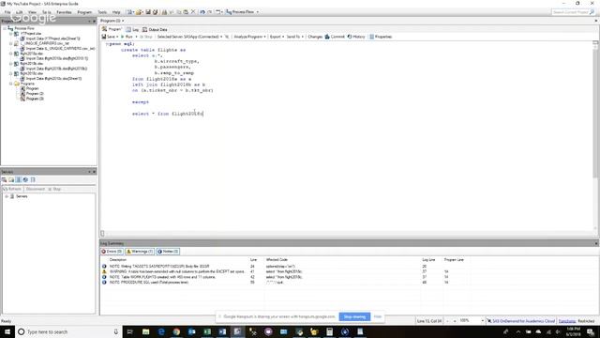Open the Tools menu
The width and height of the screenshot is (600, 338).
[x=102, y=12]
